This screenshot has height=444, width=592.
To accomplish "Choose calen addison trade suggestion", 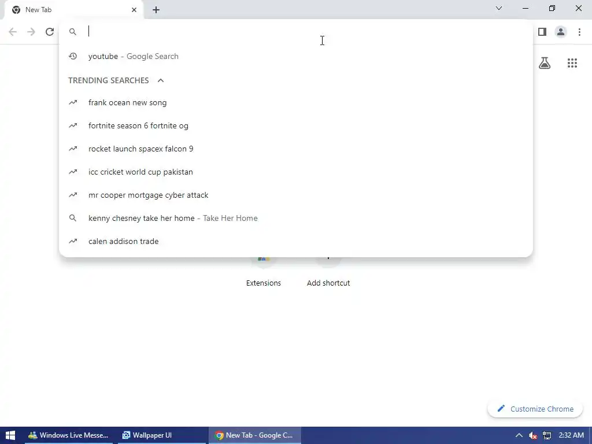I will pos(296,241).
